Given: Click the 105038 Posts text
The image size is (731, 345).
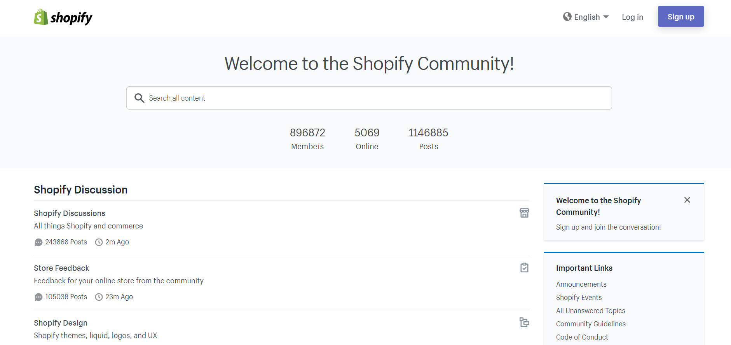Looking at the screenshot, I should (x=66, y=297).
